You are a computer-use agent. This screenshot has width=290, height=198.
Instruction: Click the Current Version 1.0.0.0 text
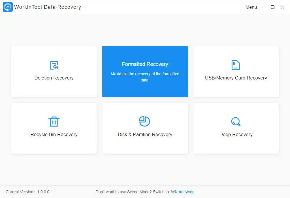[x=27, y=192]
